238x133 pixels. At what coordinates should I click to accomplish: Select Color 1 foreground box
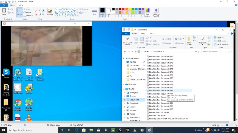102,12
